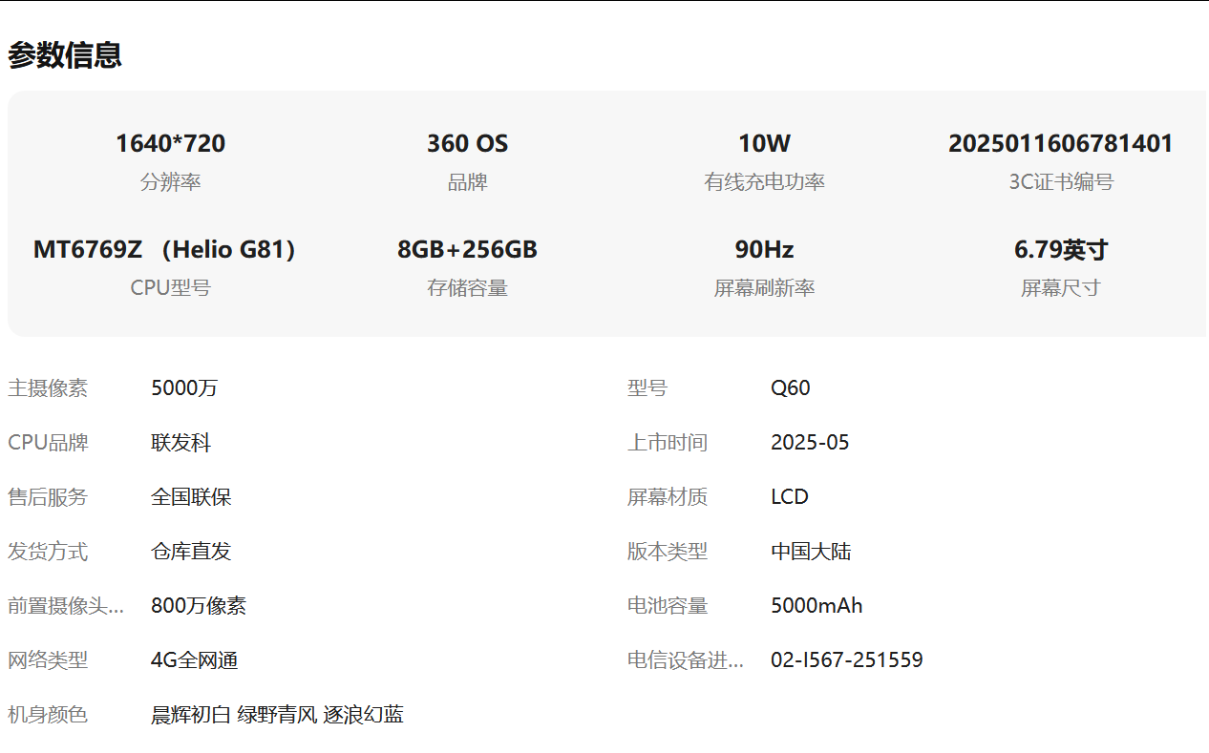
Task: Click the 6.79英寸 screen size value
Action: (x=1060, y=250)
